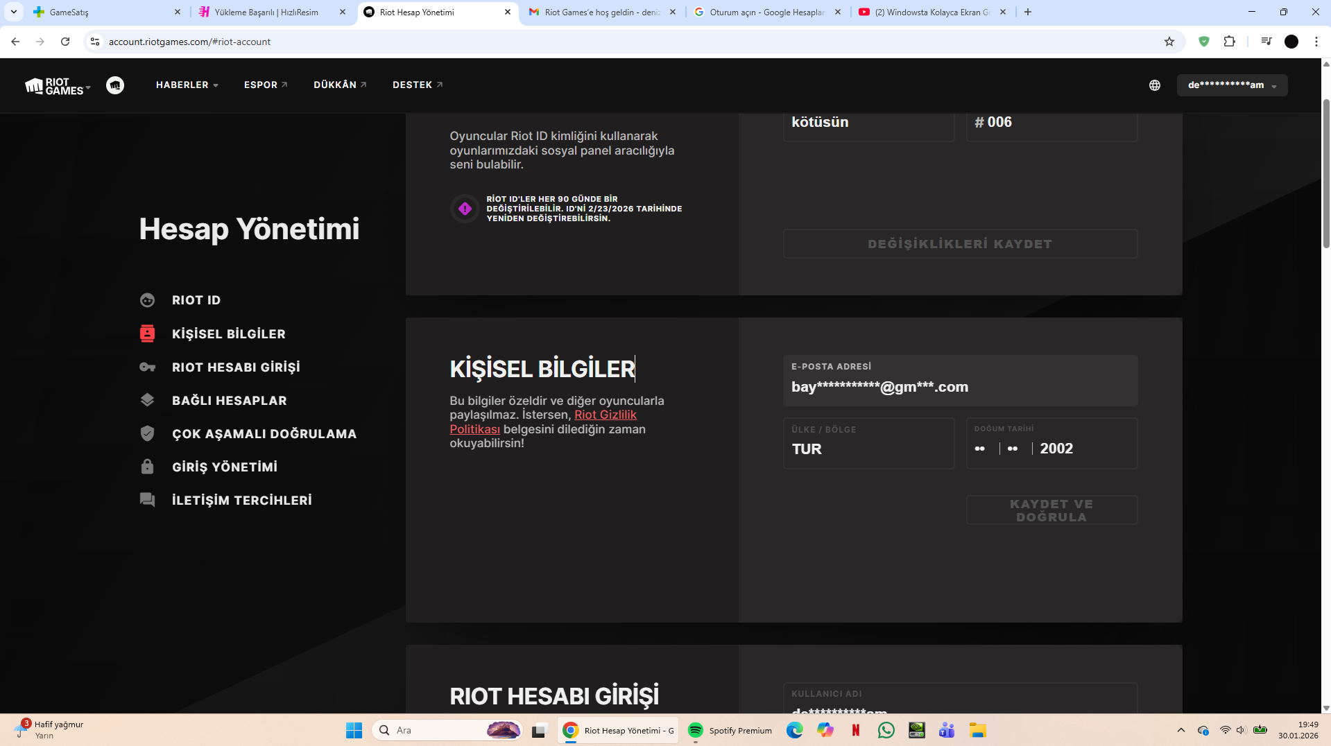Click the shield icon for Çok Aşamalı Doğrulama
This screenshot has width=1331, height=746.
point(147,433)
